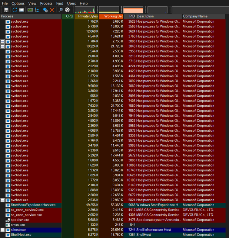The image size is (229, 238).
Task: Open the Help menu
Action: tap(84, 3)
